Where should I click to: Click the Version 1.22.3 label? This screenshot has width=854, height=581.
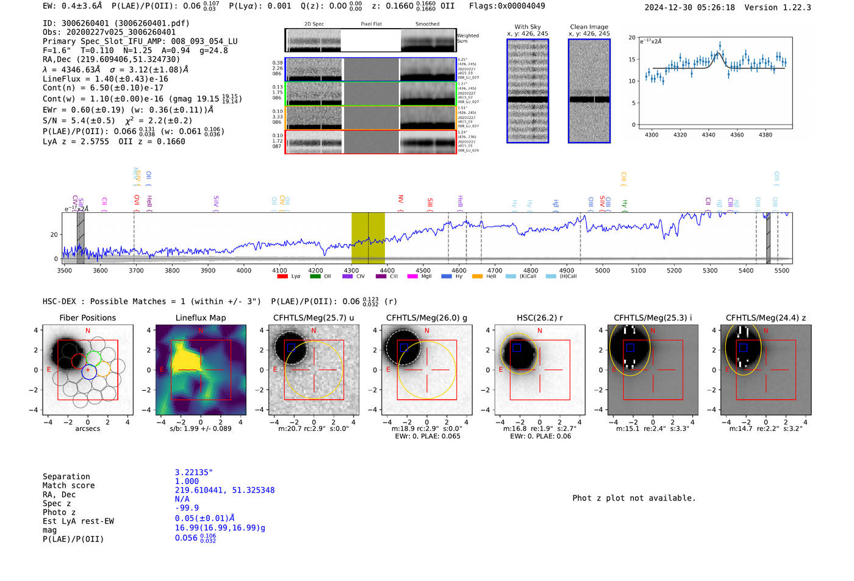778,7
